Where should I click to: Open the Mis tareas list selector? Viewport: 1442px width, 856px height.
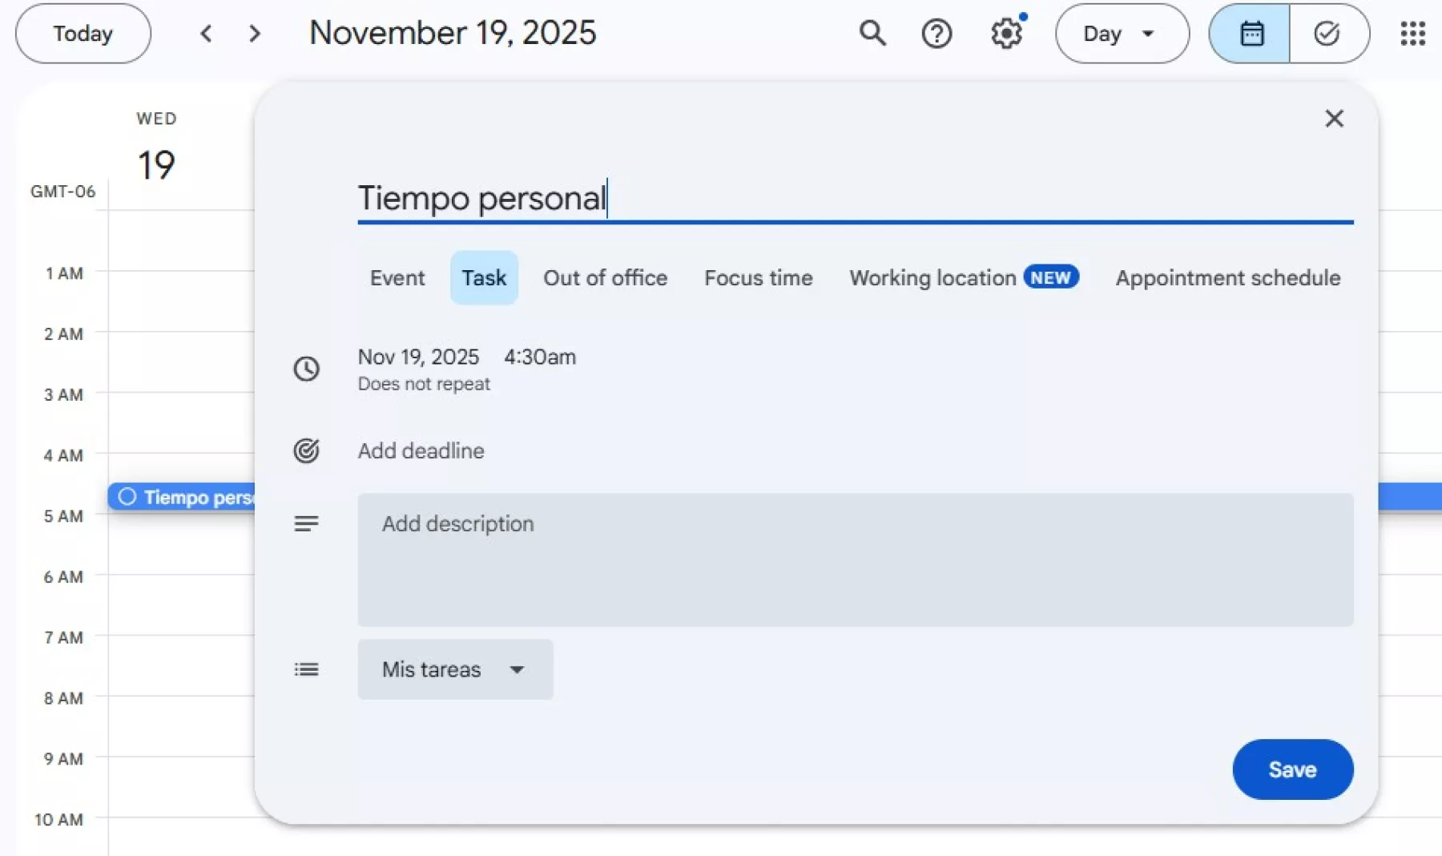click(454, 669)
